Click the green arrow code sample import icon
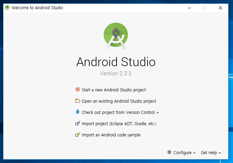 pyautogui.click(x=78, y=134)
